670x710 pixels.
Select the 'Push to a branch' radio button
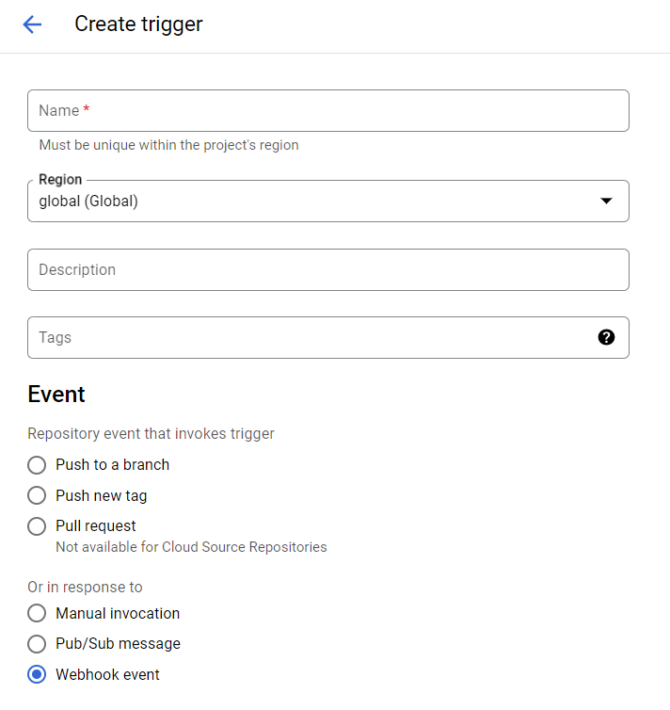(37, 465)
